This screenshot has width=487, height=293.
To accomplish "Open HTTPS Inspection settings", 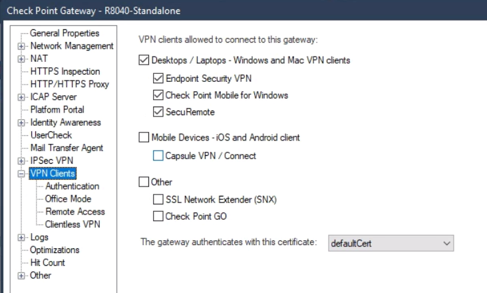I will [x=65, y=71].
